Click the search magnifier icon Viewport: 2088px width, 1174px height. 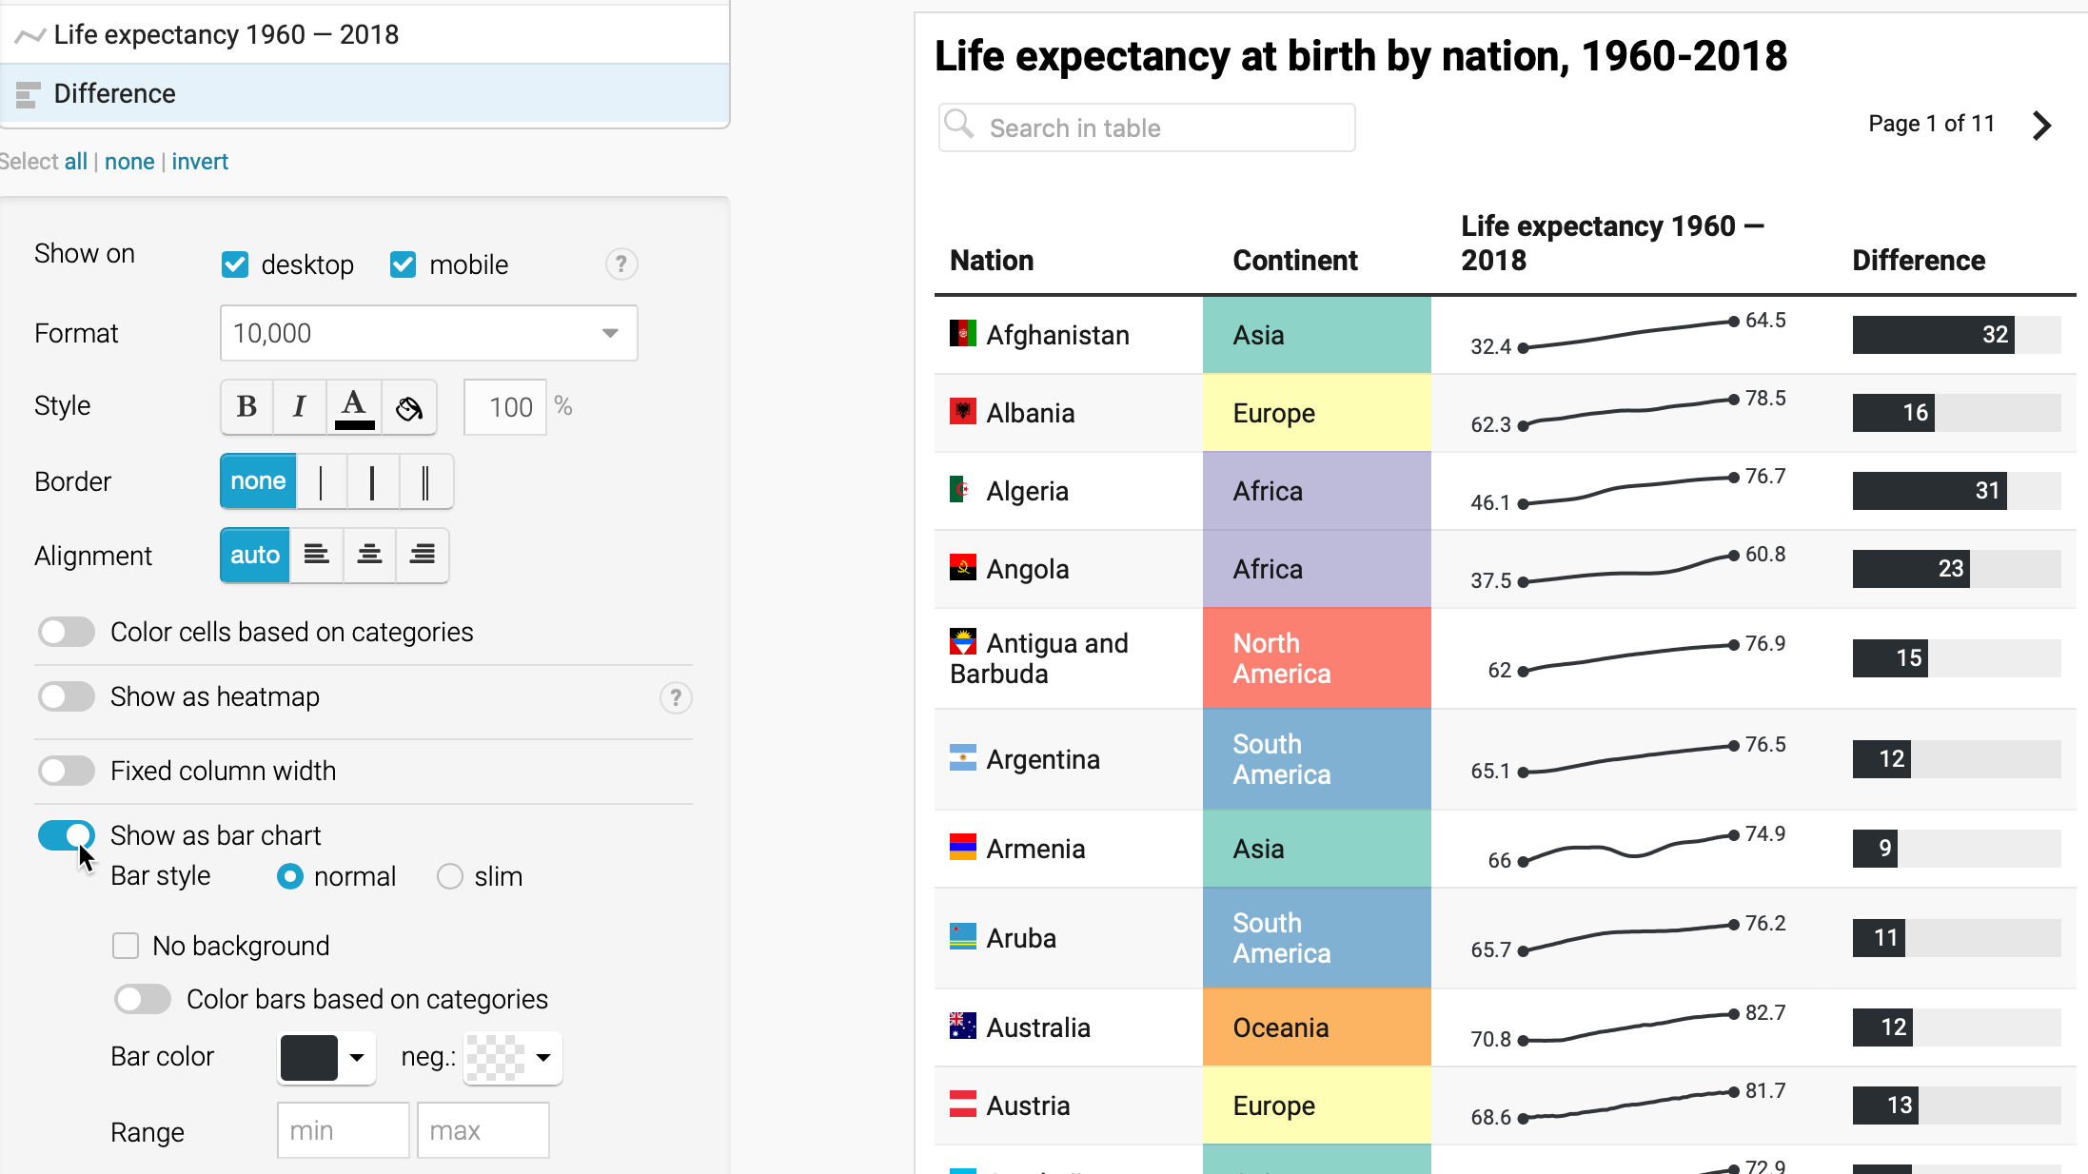click(959, 124)
